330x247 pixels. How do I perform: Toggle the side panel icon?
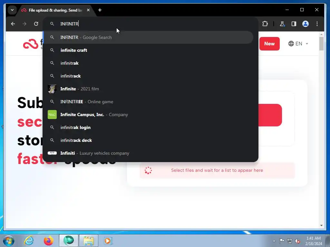point(294,24)
